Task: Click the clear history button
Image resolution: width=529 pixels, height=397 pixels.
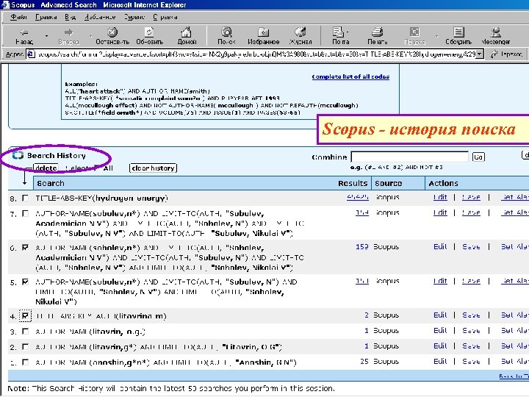Action: [x=153, y=168]
